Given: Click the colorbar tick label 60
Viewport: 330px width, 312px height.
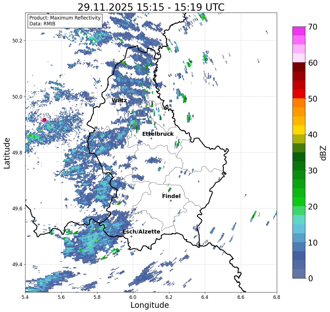Looking at the screenshot, I should click(x=313, y=63).
